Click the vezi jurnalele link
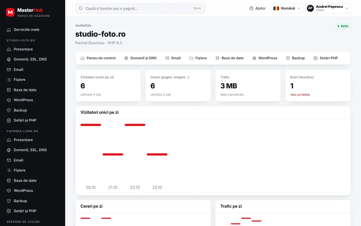Viewport: 361px width, 226px height. pos(300,95)
